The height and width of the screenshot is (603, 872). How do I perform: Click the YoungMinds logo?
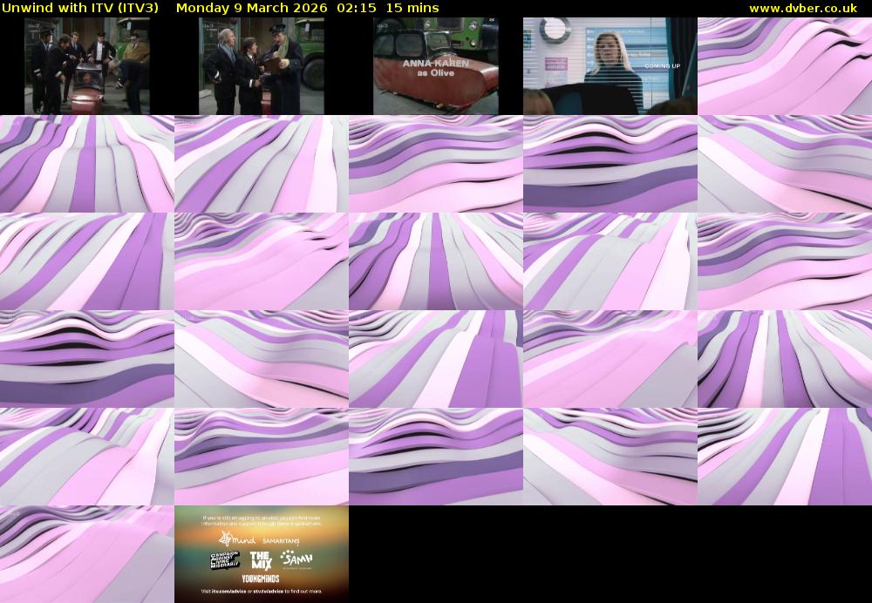pyautogui.click(x=261, y=578)
